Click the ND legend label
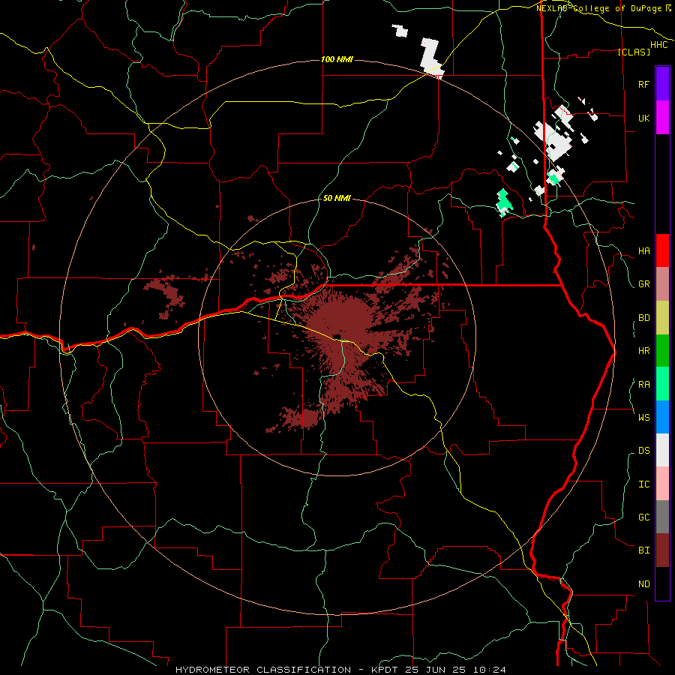Screen dimensions: 675x675 point(643,584)
